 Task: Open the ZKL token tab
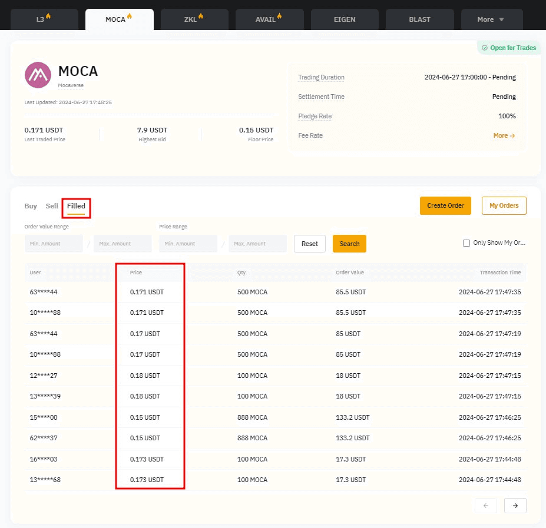pos(194,19)
